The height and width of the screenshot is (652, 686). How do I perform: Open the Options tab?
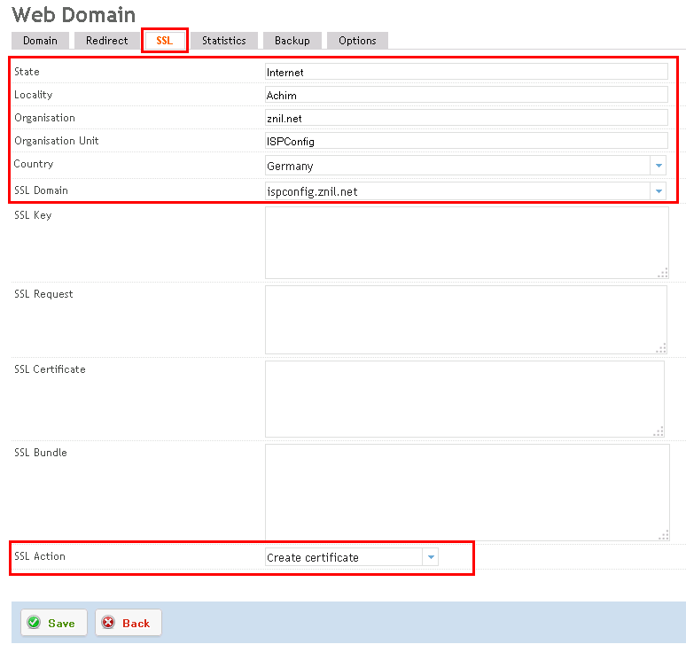click(357, 41)
